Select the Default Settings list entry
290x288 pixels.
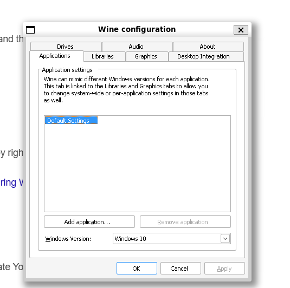tap(71, 120)
